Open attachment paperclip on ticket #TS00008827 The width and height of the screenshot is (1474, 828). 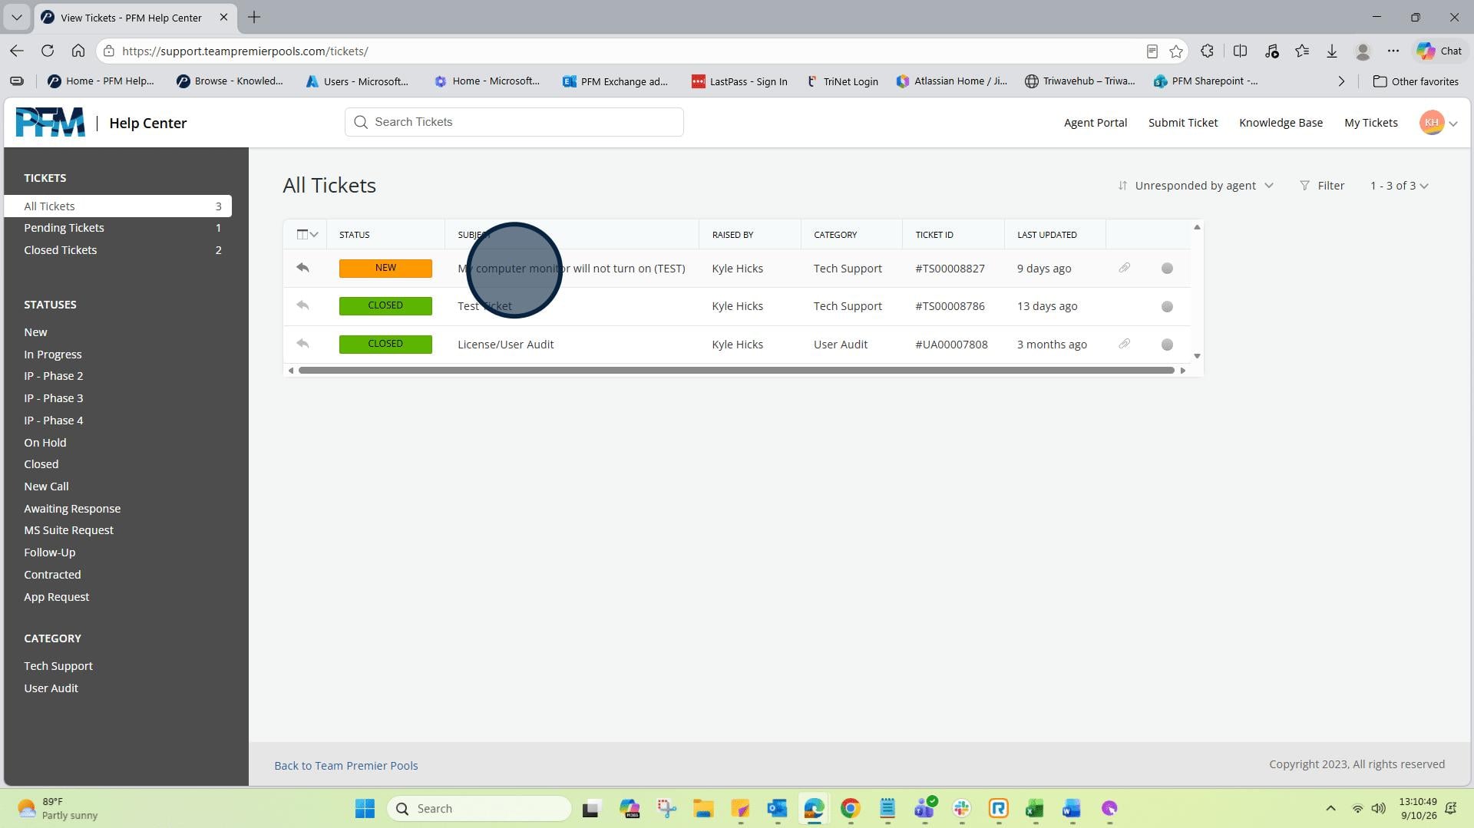pyautogui.click(x=1124, y=268)
